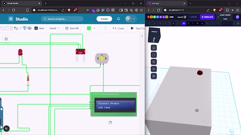The width and height of the screenshot is (241, 135).
Task: Click the Stream button
Action: pos(193,17)
